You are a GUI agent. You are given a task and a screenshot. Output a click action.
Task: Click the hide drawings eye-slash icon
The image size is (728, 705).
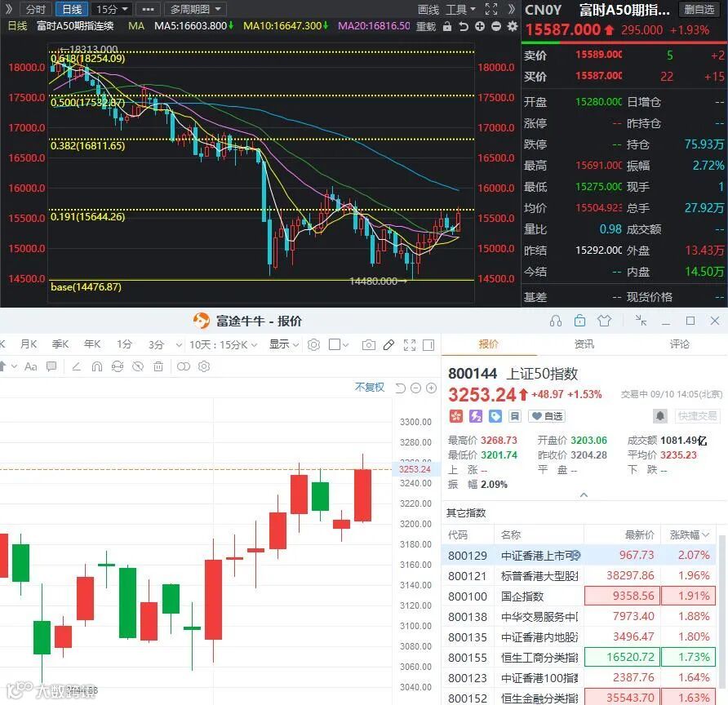click(138, 366)
